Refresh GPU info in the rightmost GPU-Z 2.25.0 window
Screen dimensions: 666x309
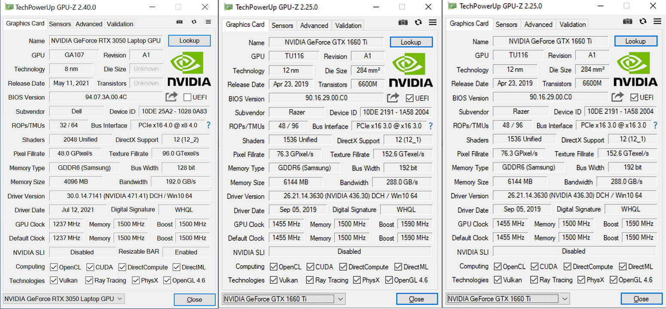tap(643, 21)
